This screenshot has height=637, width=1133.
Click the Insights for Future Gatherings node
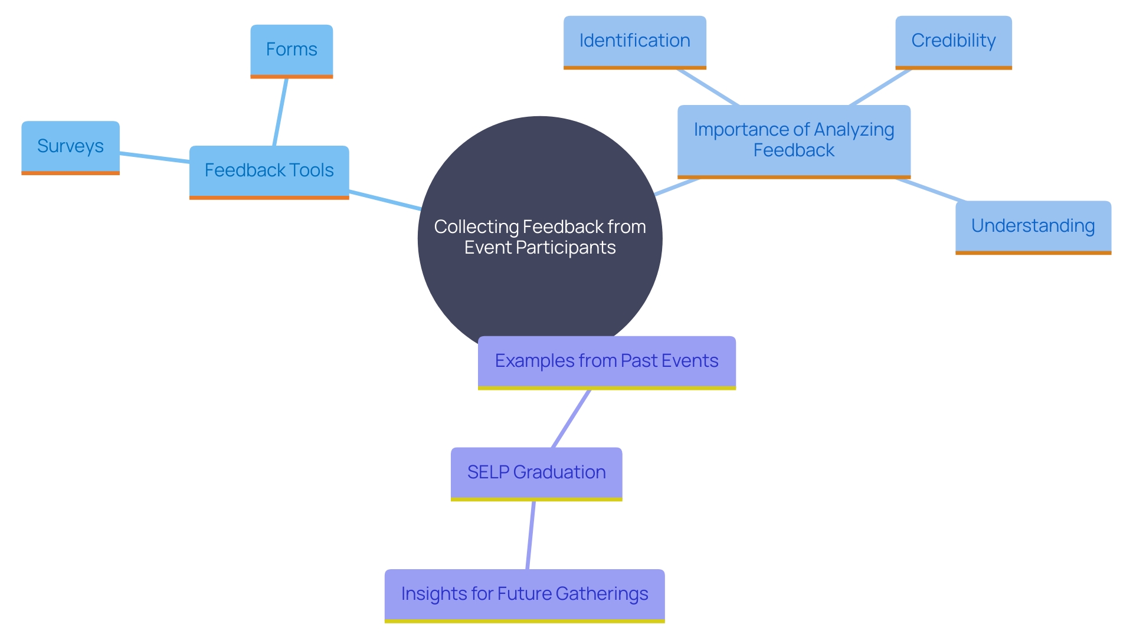pos(520,593)
